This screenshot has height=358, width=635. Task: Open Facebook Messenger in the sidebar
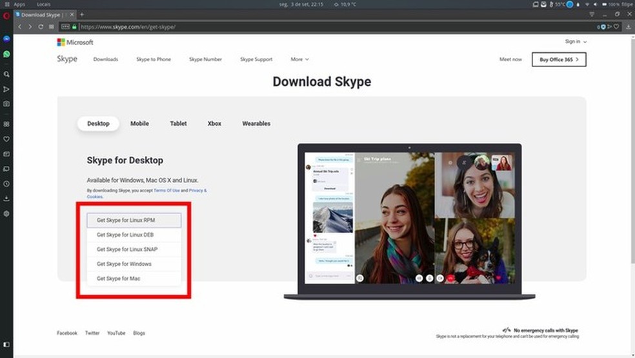point(6,39)
